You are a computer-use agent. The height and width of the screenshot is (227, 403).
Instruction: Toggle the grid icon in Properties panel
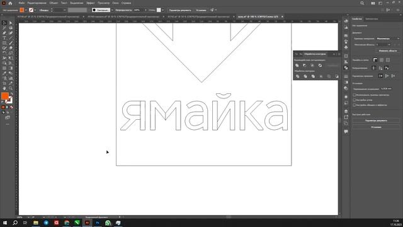(382, 60)
